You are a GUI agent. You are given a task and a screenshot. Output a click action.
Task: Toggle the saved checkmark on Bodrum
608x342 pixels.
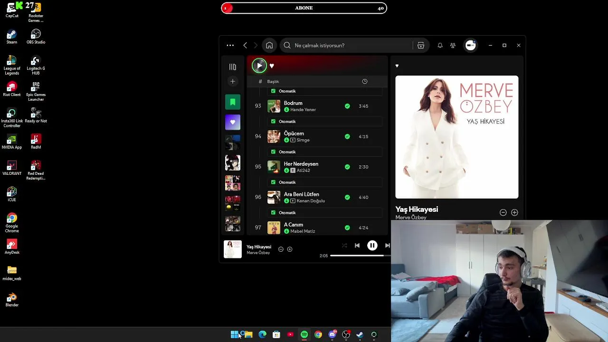[347, 106]
